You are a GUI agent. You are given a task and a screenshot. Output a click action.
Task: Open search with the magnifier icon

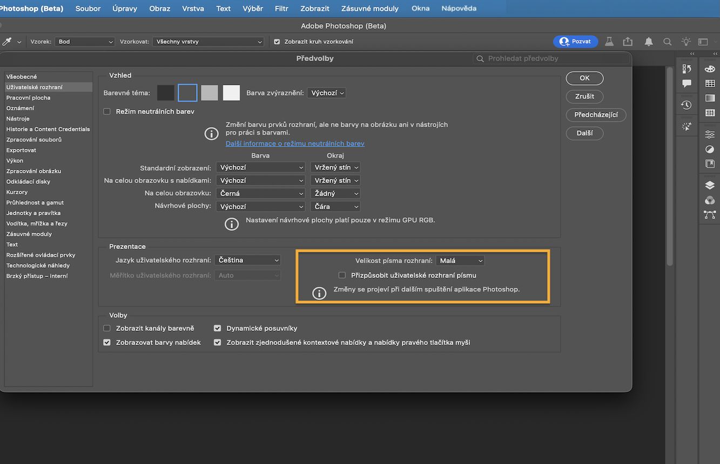(x=667, y=41)
